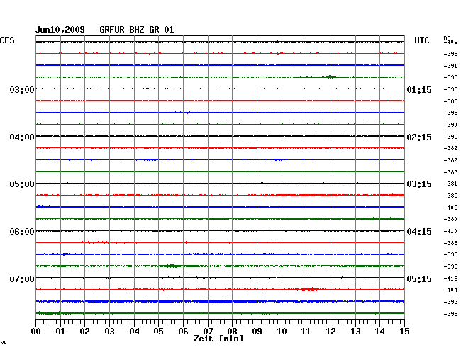
Task: Click the DC offset value '-385'
Action: [x=450, y=101]
